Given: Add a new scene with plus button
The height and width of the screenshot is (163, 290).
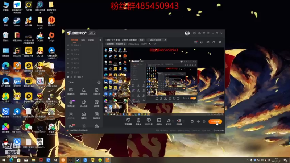Looking at the screenshot, I should 100,40.
